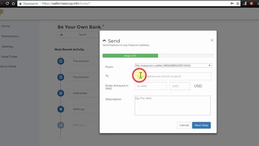Click the Cancel button
The height and width of the screenshot is (146, 259).
[x=184, y=125]
